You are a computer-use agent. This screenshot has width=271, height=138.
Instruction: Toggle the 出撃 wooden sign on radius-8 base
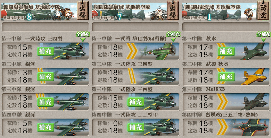click(83, 10)
